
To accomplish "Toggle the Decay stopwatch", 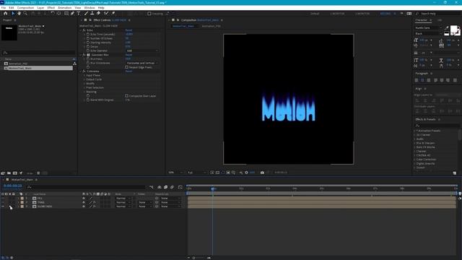I will 88,46.
